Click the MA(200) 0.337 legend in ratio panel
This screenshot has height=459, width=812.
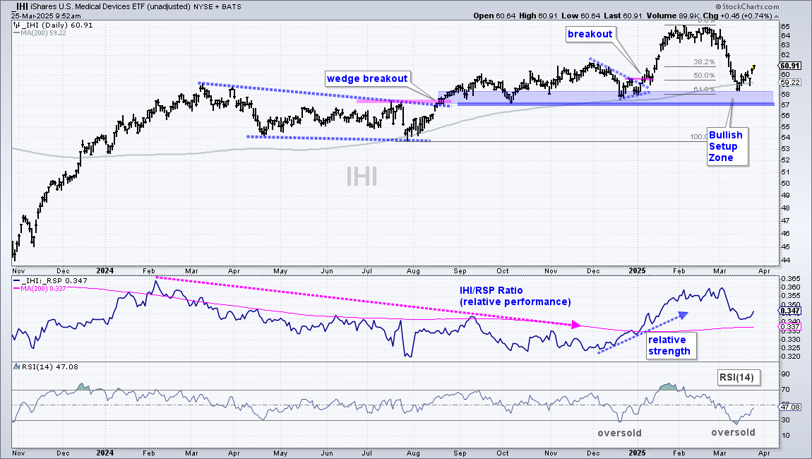click(40, 289)
